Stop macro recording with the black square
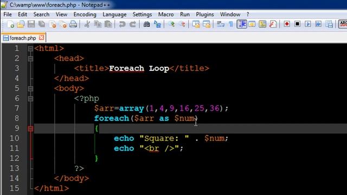The image size is (347, 195). tap(298, 24)
